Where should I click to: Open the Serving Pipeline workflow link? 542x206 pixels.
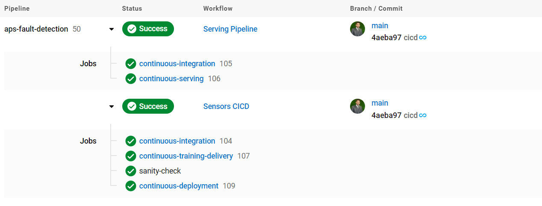pos(230,29)
